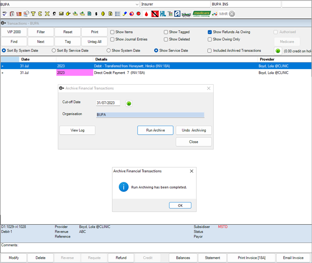Click the yellow T toolbar icon
Screen dimensions: 312x263
point(33,14)
